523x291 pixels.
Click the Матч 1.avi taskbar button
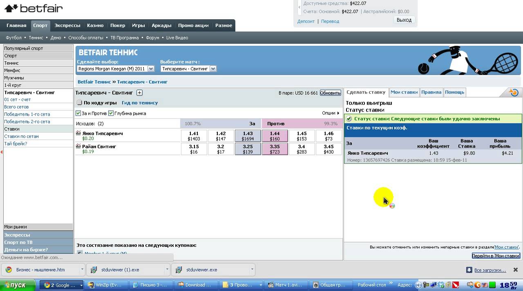286,285
